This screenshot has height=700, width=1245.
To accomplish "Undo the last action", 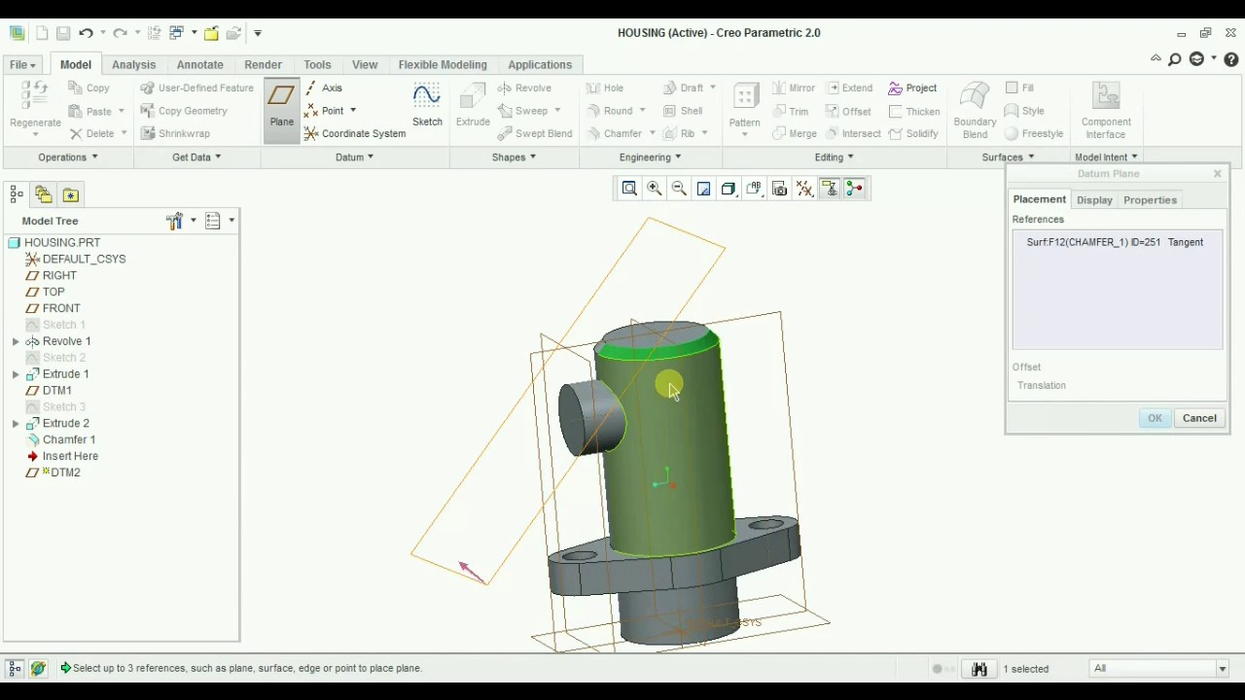I will pos(86,33).
